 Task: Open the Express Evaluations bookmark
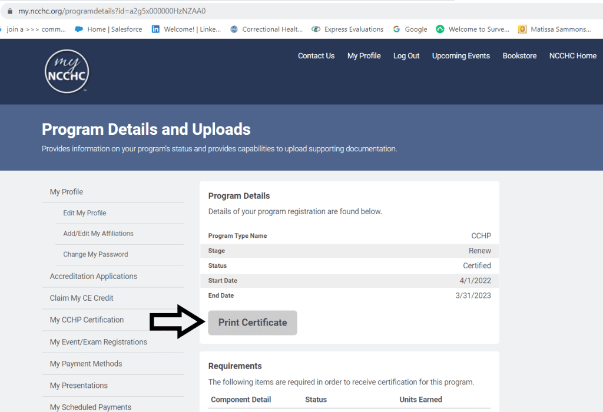click(x=347, y=29)
